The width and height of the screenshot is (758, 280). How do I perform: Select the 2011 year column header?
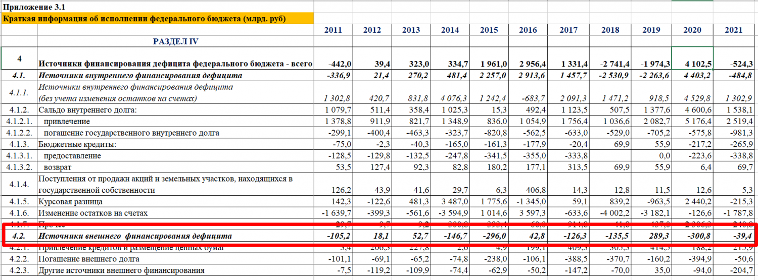(x=333, y=30)
